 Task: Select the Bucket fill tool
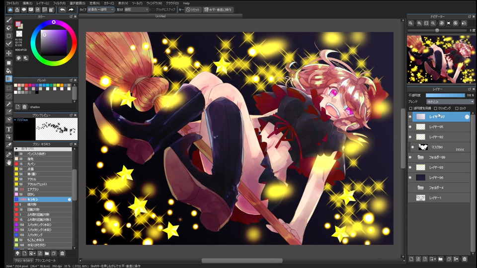(9, 70)
